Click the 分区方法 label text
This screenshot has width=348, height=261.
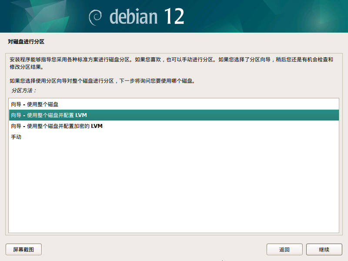(23, 91)
